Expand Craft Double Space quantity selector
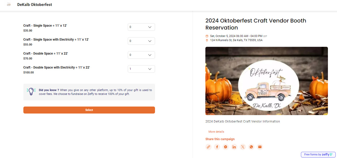 (141, 55)
